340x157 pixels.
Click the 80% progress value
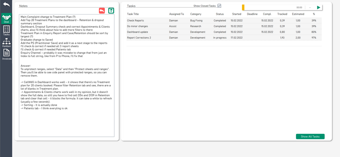pyautogui.click(x=314, y=32)
